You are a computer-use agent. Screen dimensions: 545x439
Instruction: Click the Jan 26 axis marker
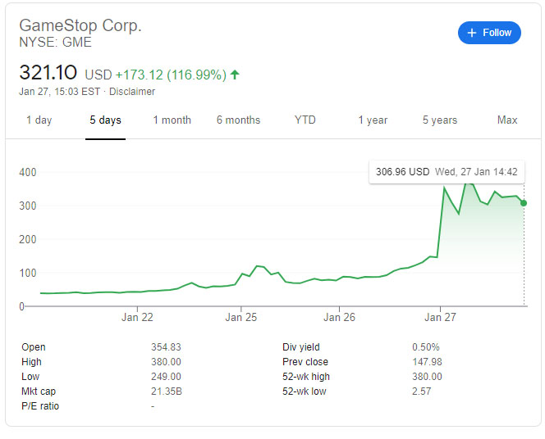pyautogui.click(x=339, y=317)
